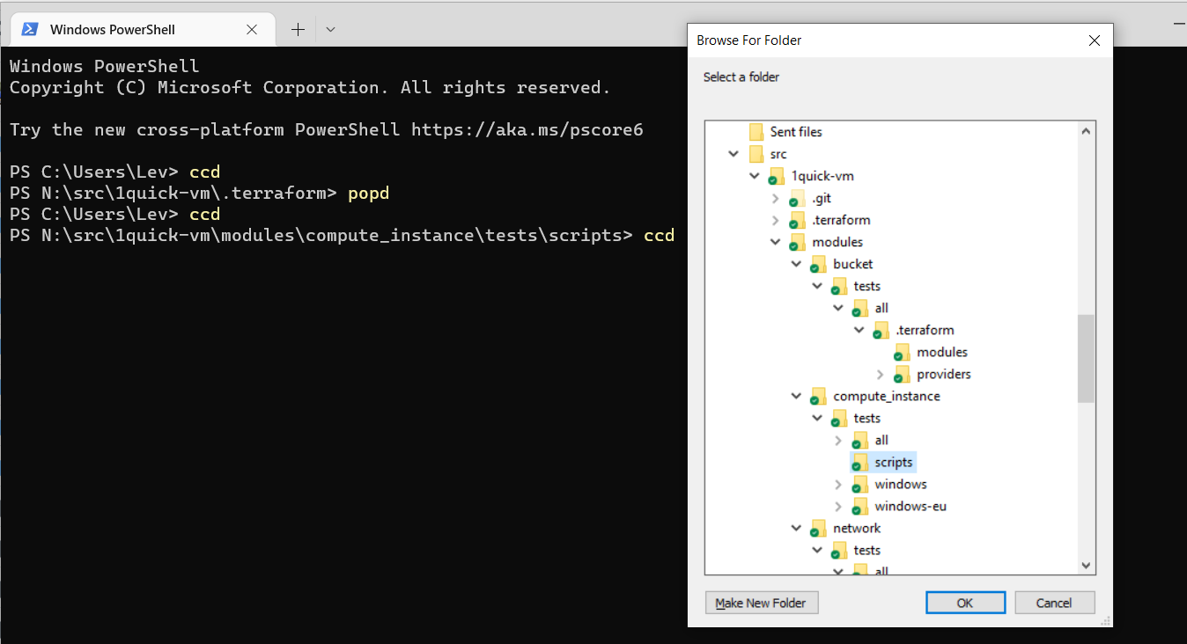Click the scripts folder icon
Viewport: 1187px width, 644px height.
tap(860, 463)
